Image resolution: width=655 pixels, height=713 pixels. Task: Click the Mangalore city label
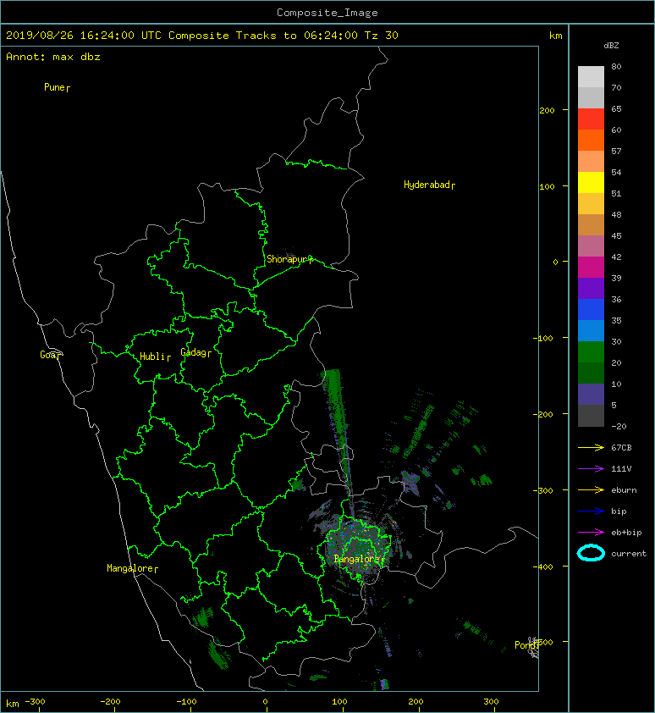tap(130, 568)
